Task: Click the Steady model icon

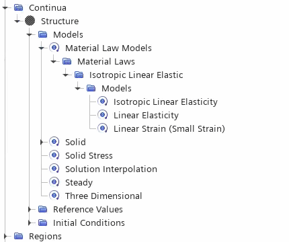Action: coord(54,182)
